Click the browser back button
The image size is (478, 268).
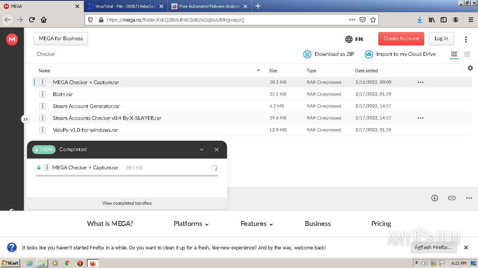[x=7, y=20]
